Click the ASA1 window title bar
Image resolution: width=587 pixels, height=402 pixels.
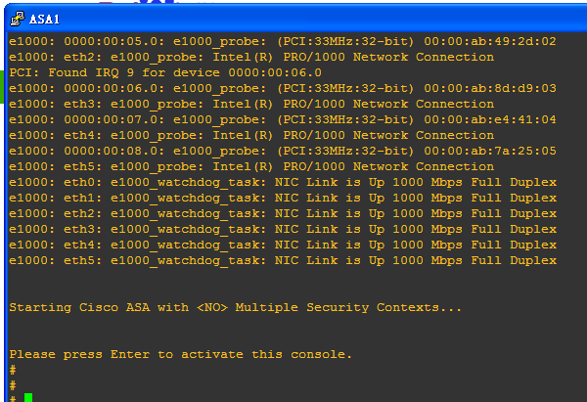[295, 19]
